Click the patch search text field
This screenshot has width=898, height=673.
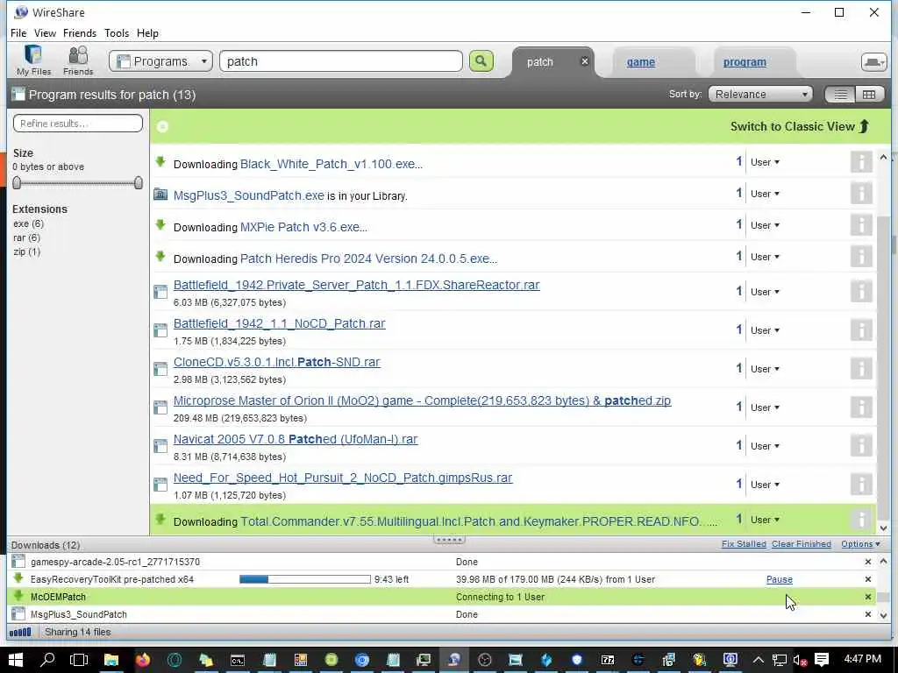(341, 61)
